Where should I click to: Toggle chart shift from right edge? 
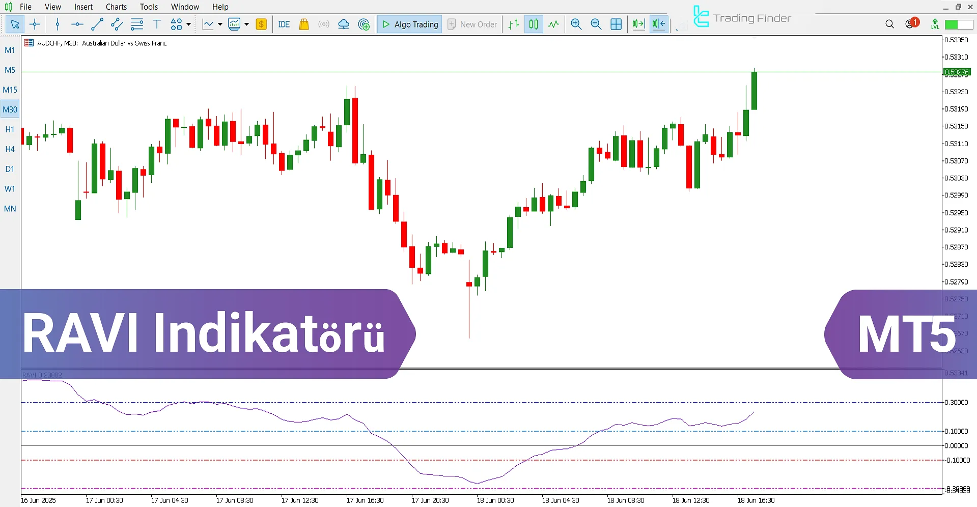coord(659,24)
